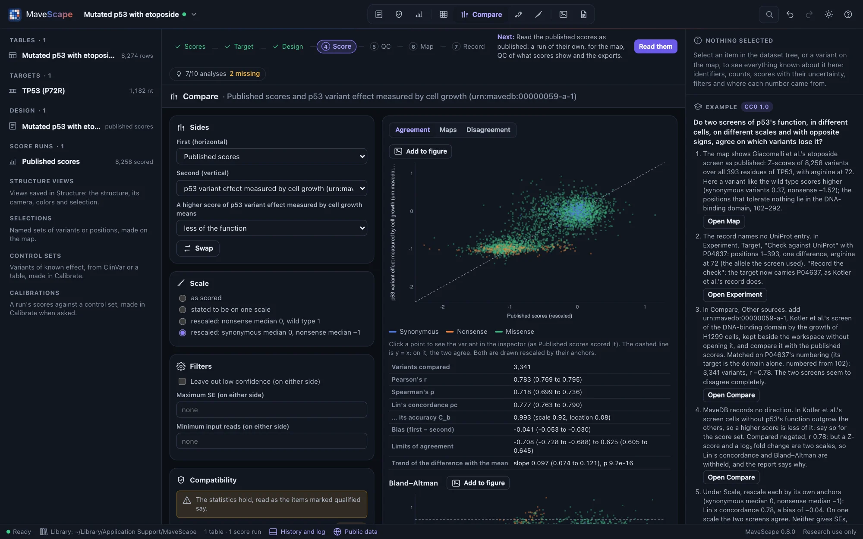Open History and log in the status bar
Screen dimensions: 863x539
click(297, 532)
